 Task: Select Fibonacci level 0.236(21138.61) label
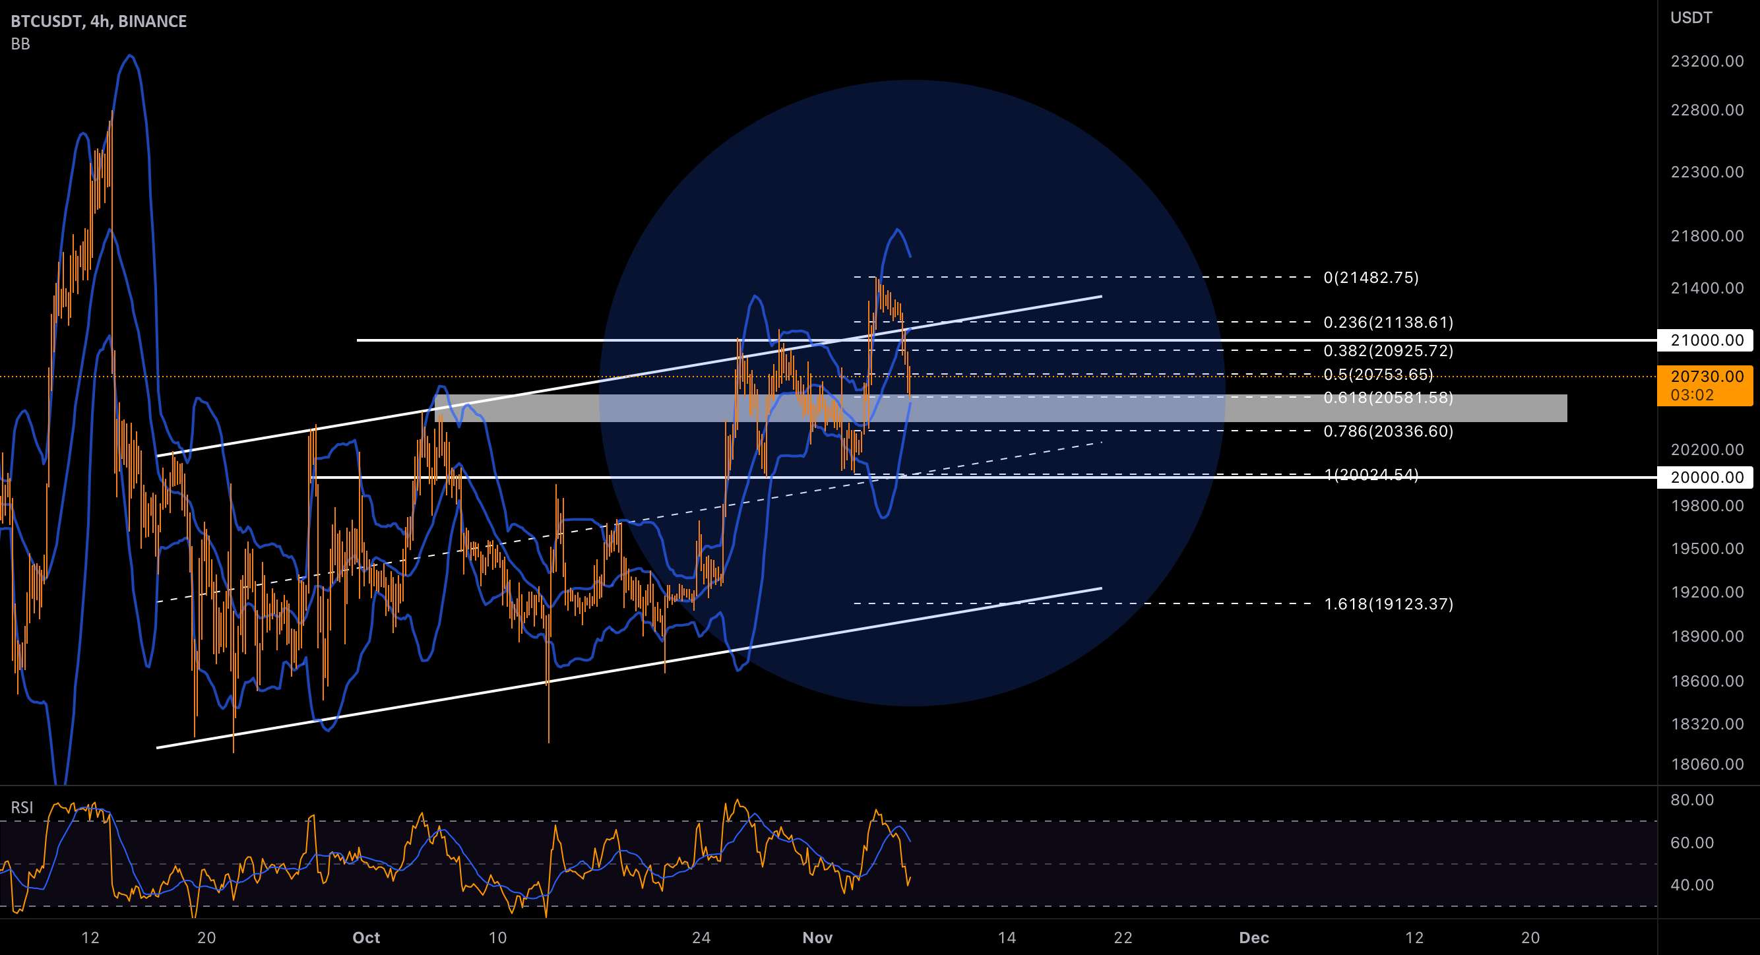pyautogui.click(x=1389, y=322)
